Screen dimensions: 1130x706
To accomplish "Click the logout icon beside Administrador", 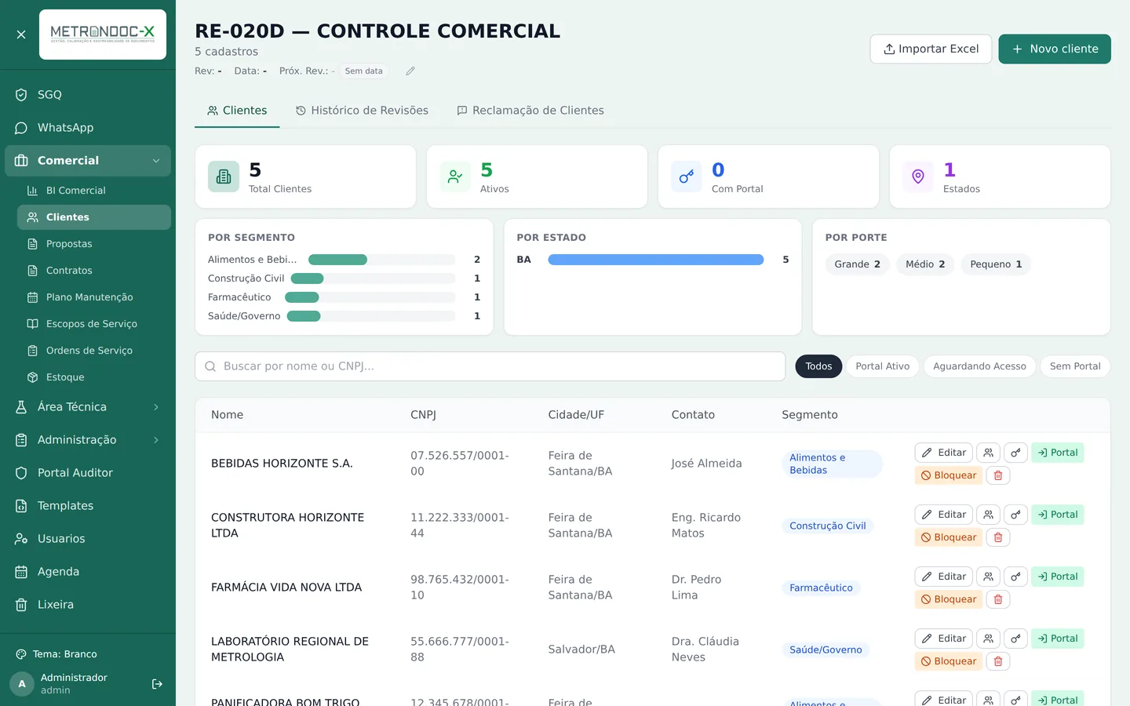I will [x=157, y=684].
